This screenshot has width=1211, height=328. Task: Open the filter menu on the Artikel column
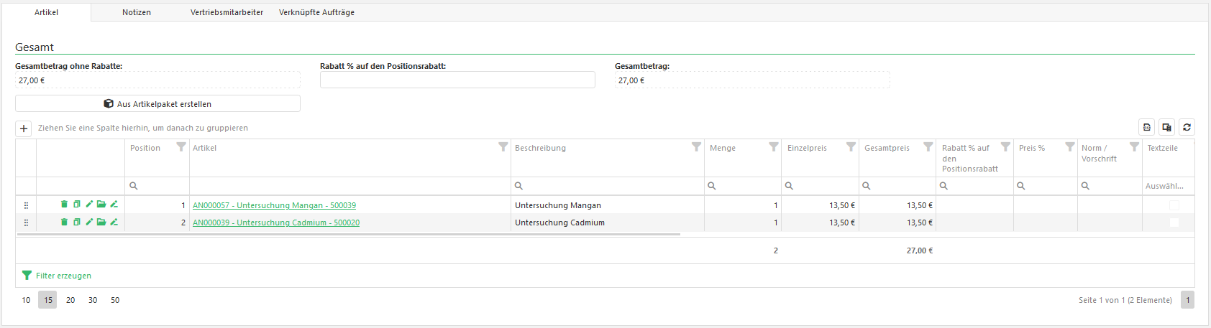[503, 147]
